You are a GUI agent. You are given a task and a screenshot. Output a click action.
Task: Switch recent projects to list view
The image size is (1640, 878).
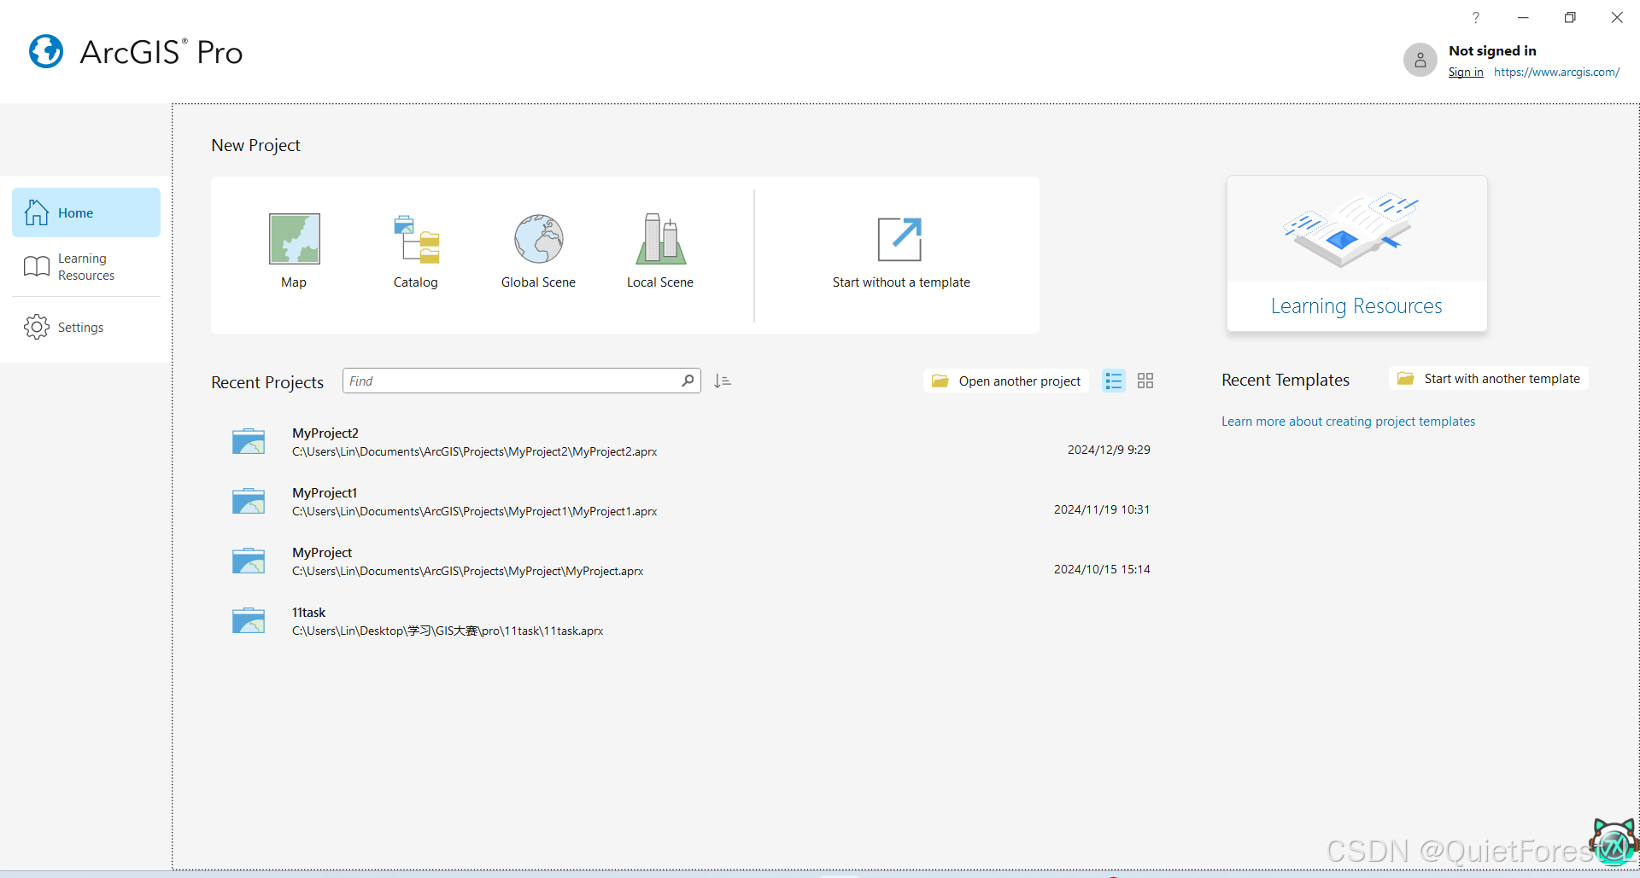[x=1113, y=381]
